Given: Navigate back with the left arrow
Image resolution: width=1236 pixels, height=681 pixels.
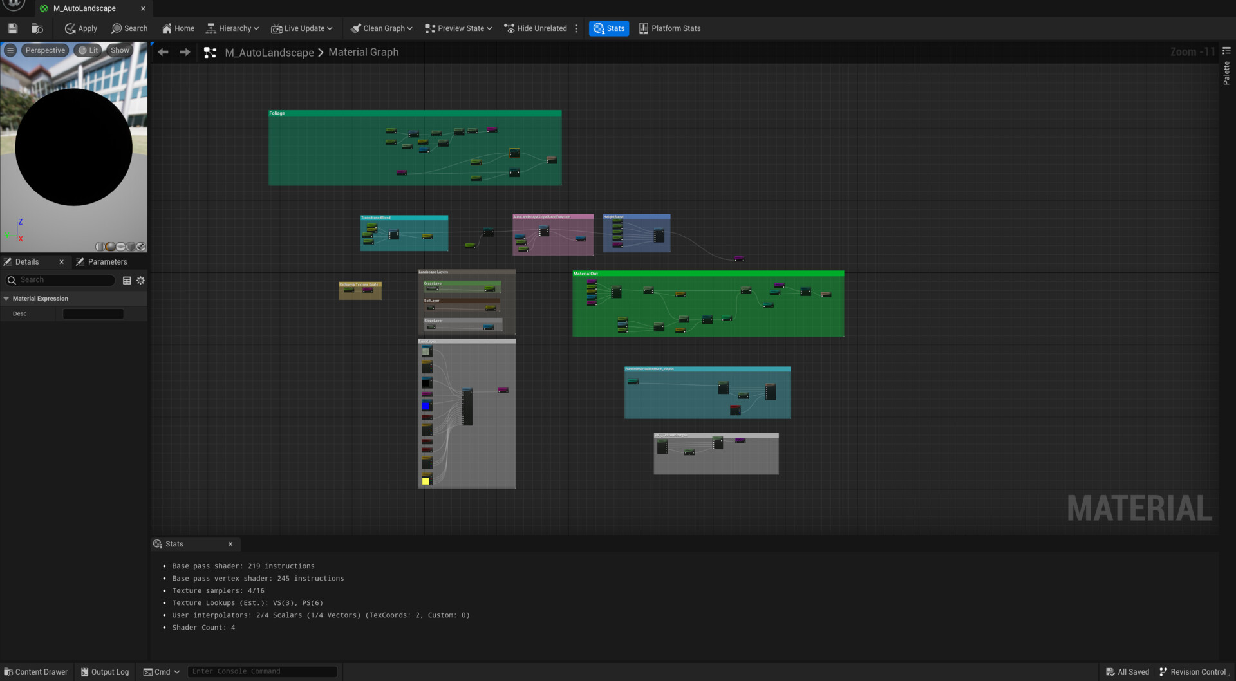Looking at the screenshot, I should 163,52.
